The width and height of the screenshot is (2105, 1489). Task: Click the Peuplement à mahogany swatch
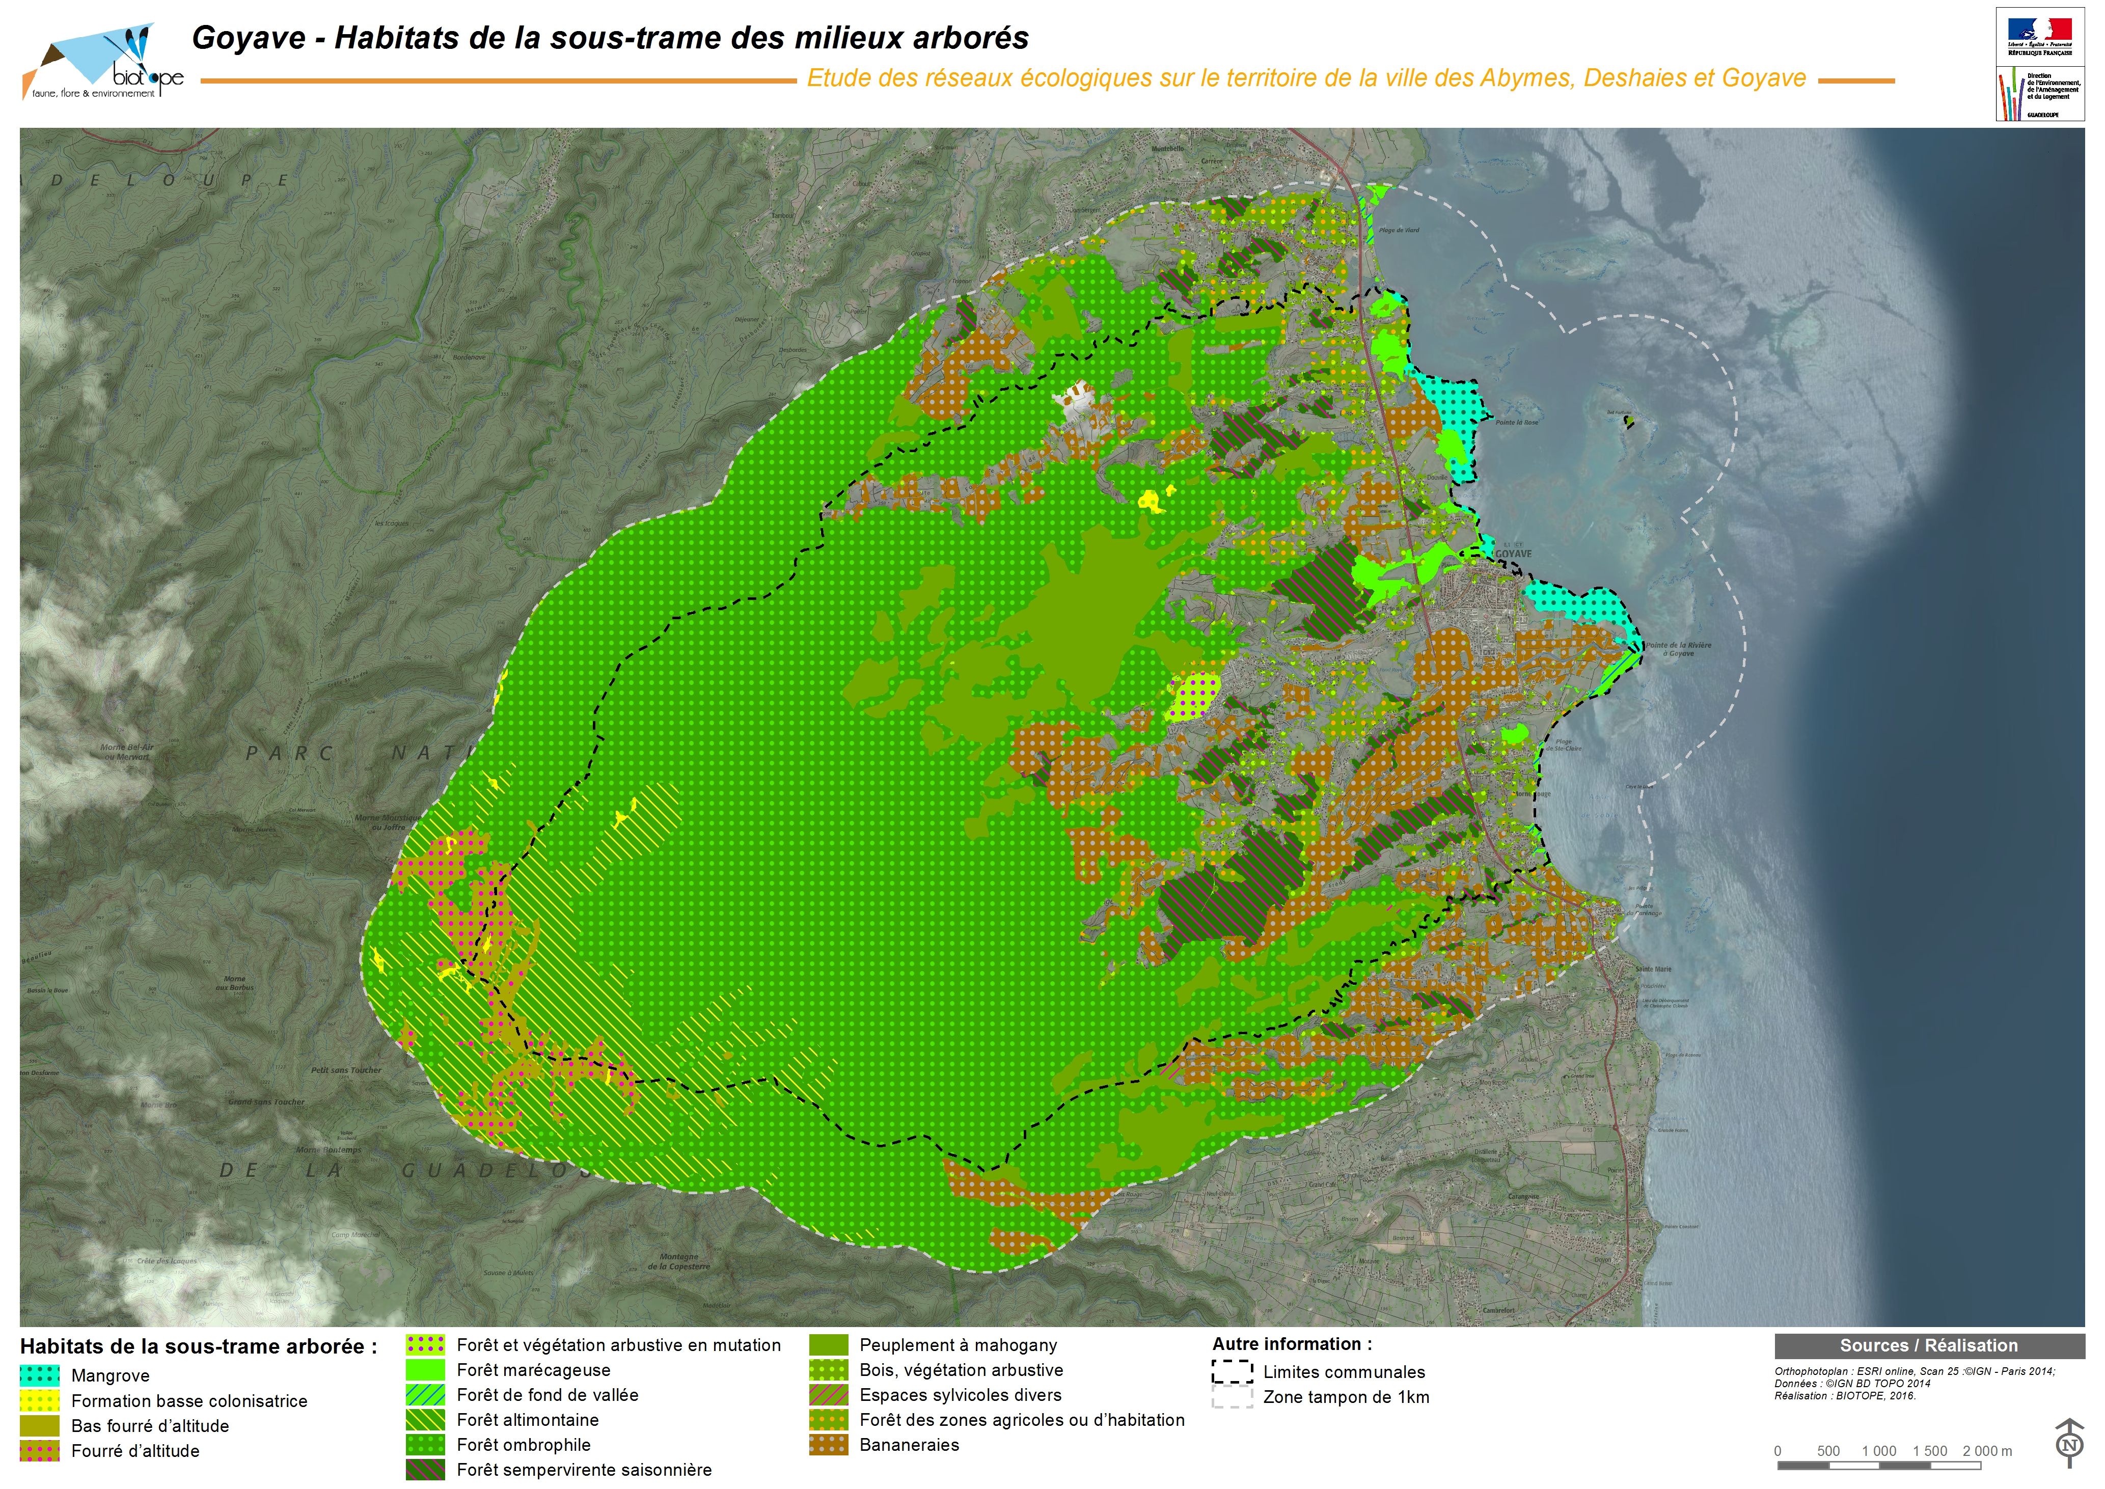click(x=829, y=1345)
